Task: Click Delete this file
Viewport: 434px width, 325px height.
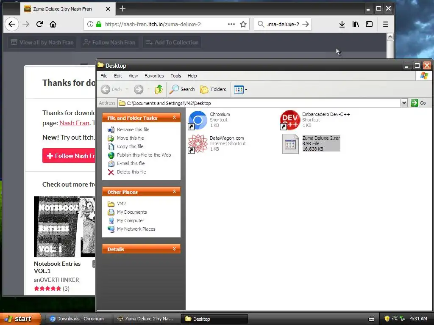Action: [131, 172]
